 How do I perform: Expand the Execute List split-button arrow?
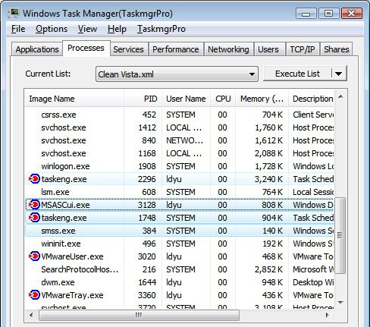tap(339, 74)
